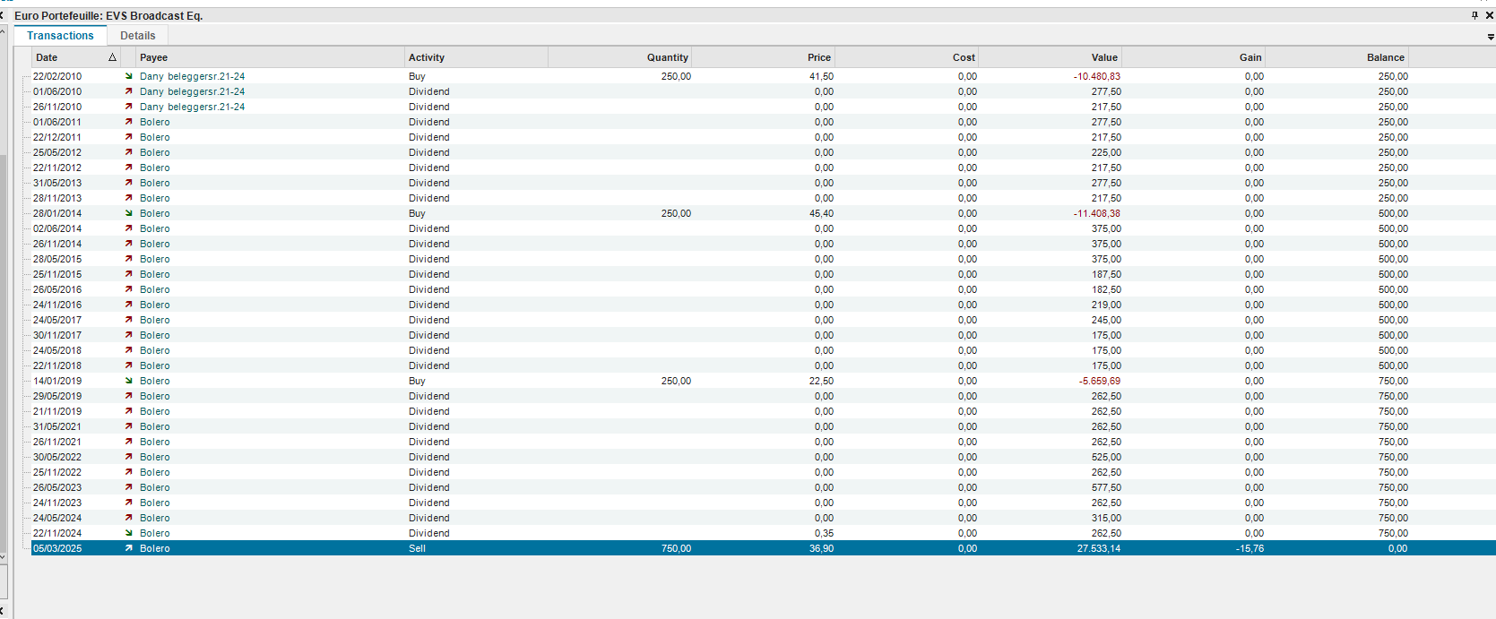Click the buy arrow icon for 14/01/2019
The height and width of the screenshot is (619, 1496).
pyautogui.click(x=129, y=381)
